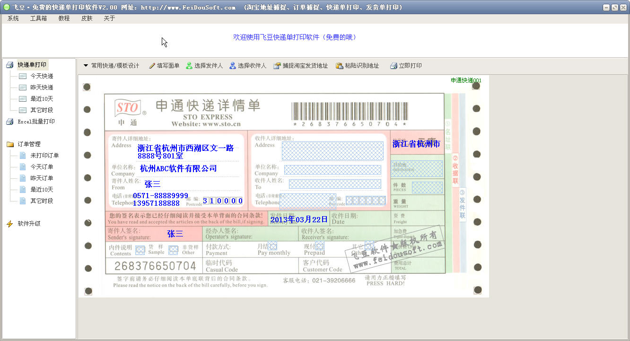Open the 关于 menu
This screenshot has width=630, height=341.
[109, 18]
